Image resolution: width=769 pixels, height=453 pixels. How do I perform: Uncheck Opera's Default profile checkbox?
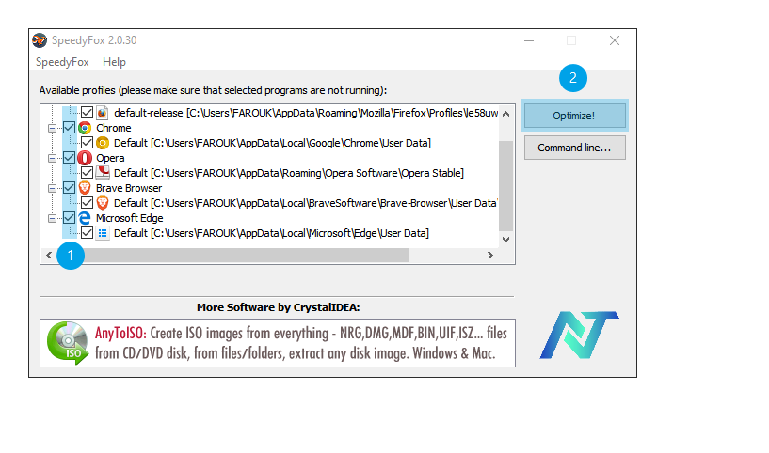pos(87,173)
